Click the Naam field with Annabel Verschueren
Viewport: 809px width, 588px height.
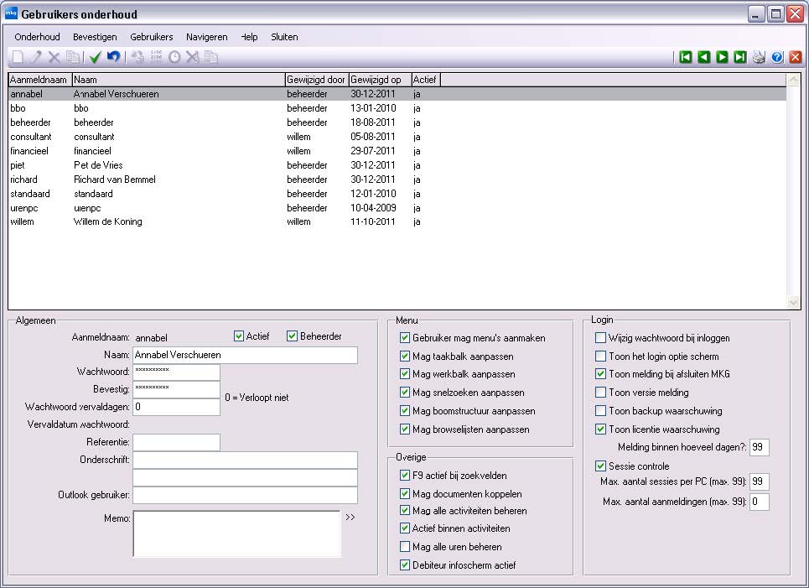245,355
